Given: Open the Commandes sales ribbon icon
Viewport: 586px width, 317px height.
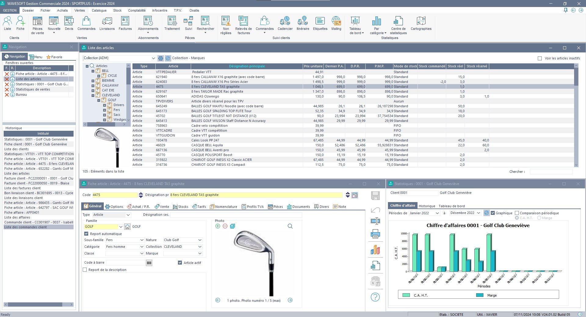Looking at the screenshot, I should coord(86,23).
